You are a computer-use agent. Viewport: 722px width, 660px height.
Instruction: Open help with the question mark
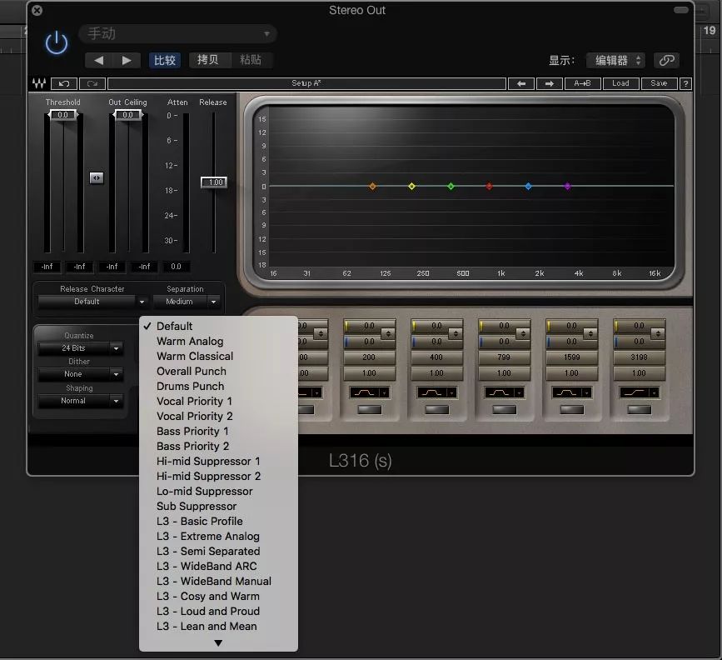click(x=685, y=83)
